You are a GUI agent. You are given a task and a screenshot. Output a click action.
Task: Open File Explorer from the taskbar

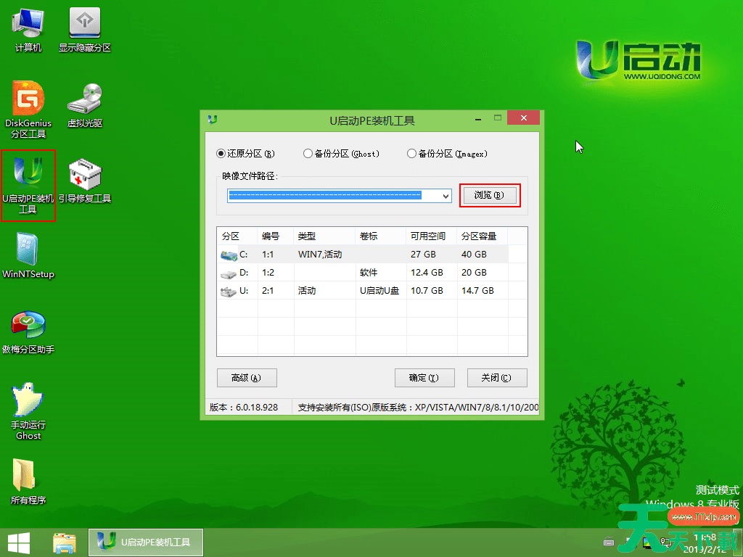tap(65, 542)
